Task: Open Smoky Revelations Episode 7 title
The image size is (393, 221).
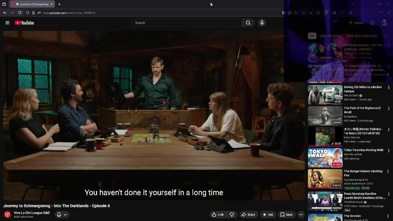Action: click(x=363, y=47)
